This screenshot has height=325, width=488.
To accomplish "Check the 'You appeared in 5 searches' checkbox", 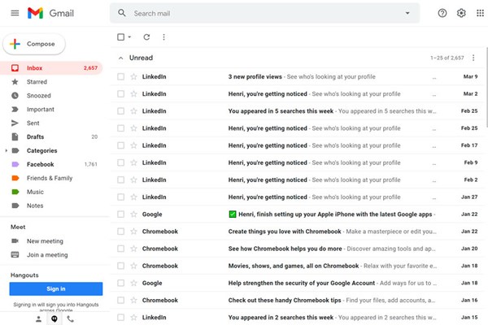I will tap(120, 110).
